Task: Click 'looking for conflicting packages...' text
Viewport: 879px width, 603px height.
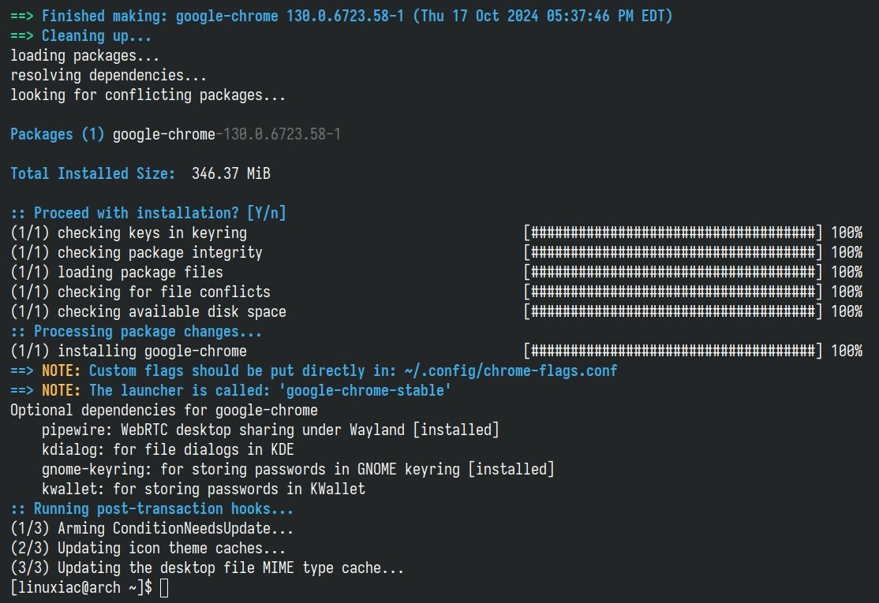Action: [x=148, y=95]
